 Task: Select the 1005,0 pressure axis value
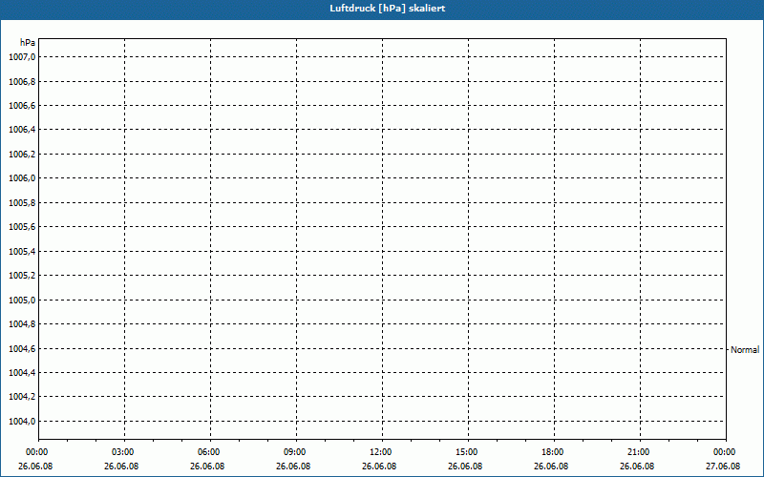click(22, 301)
